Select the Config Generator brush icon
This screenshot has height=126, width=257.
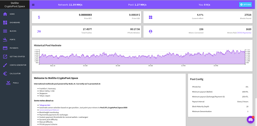coord(5,65)
